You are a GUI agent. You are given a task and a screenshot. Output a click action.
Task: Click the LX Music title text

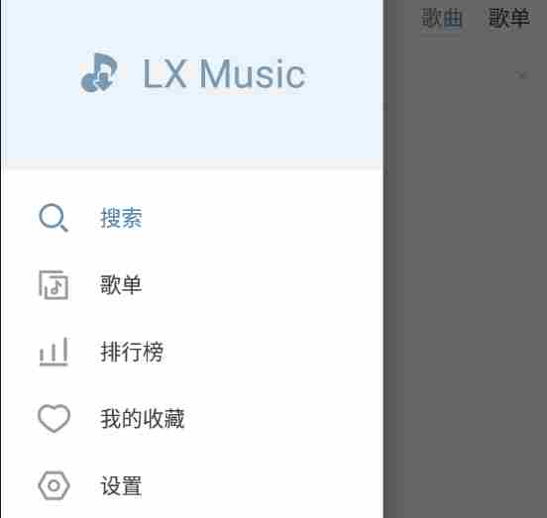click(224, 74)
